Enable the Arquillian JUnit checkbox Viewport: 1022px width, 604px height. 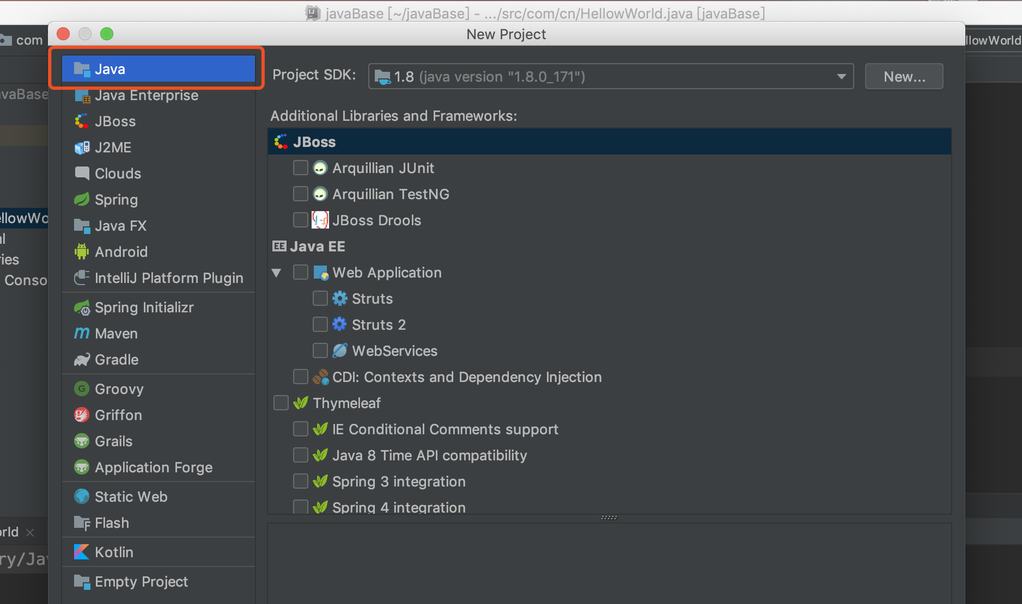tap(301, 168)
